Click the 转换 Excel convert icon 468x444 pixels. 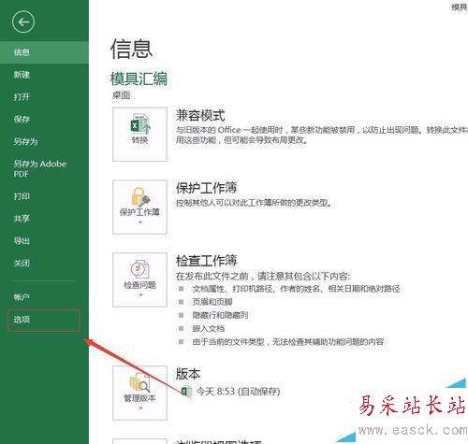140,123
